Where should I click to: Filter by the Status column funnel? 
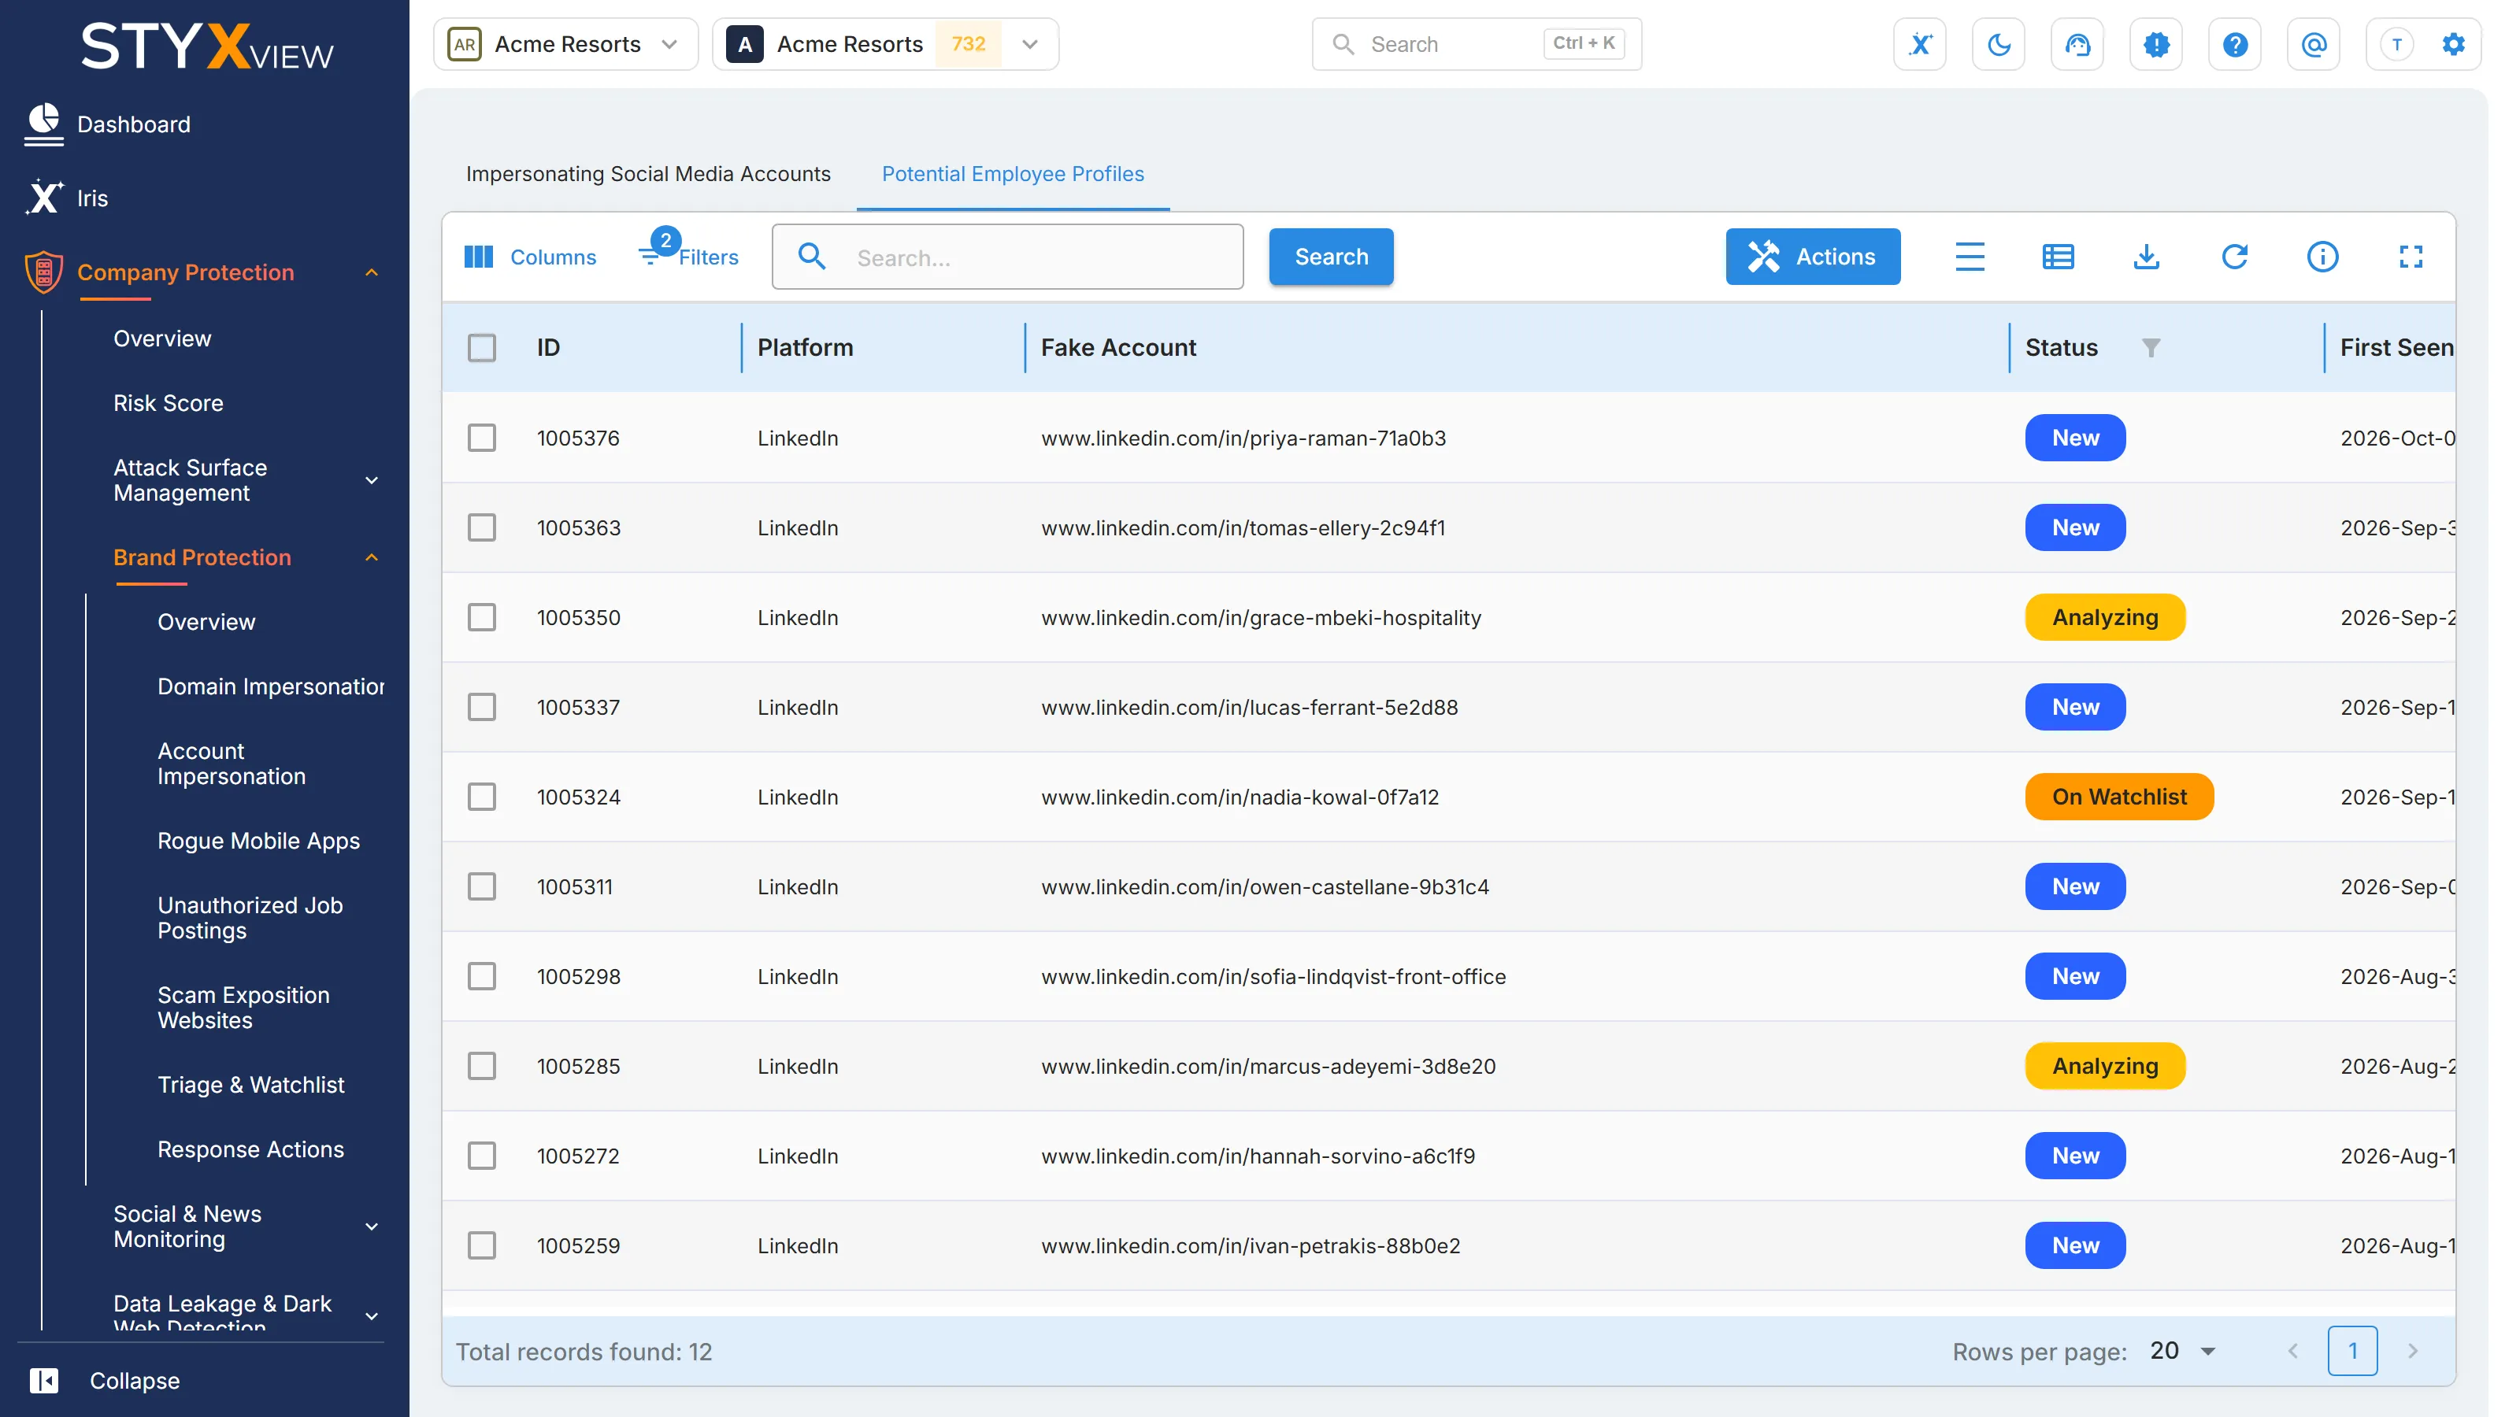2150,347
